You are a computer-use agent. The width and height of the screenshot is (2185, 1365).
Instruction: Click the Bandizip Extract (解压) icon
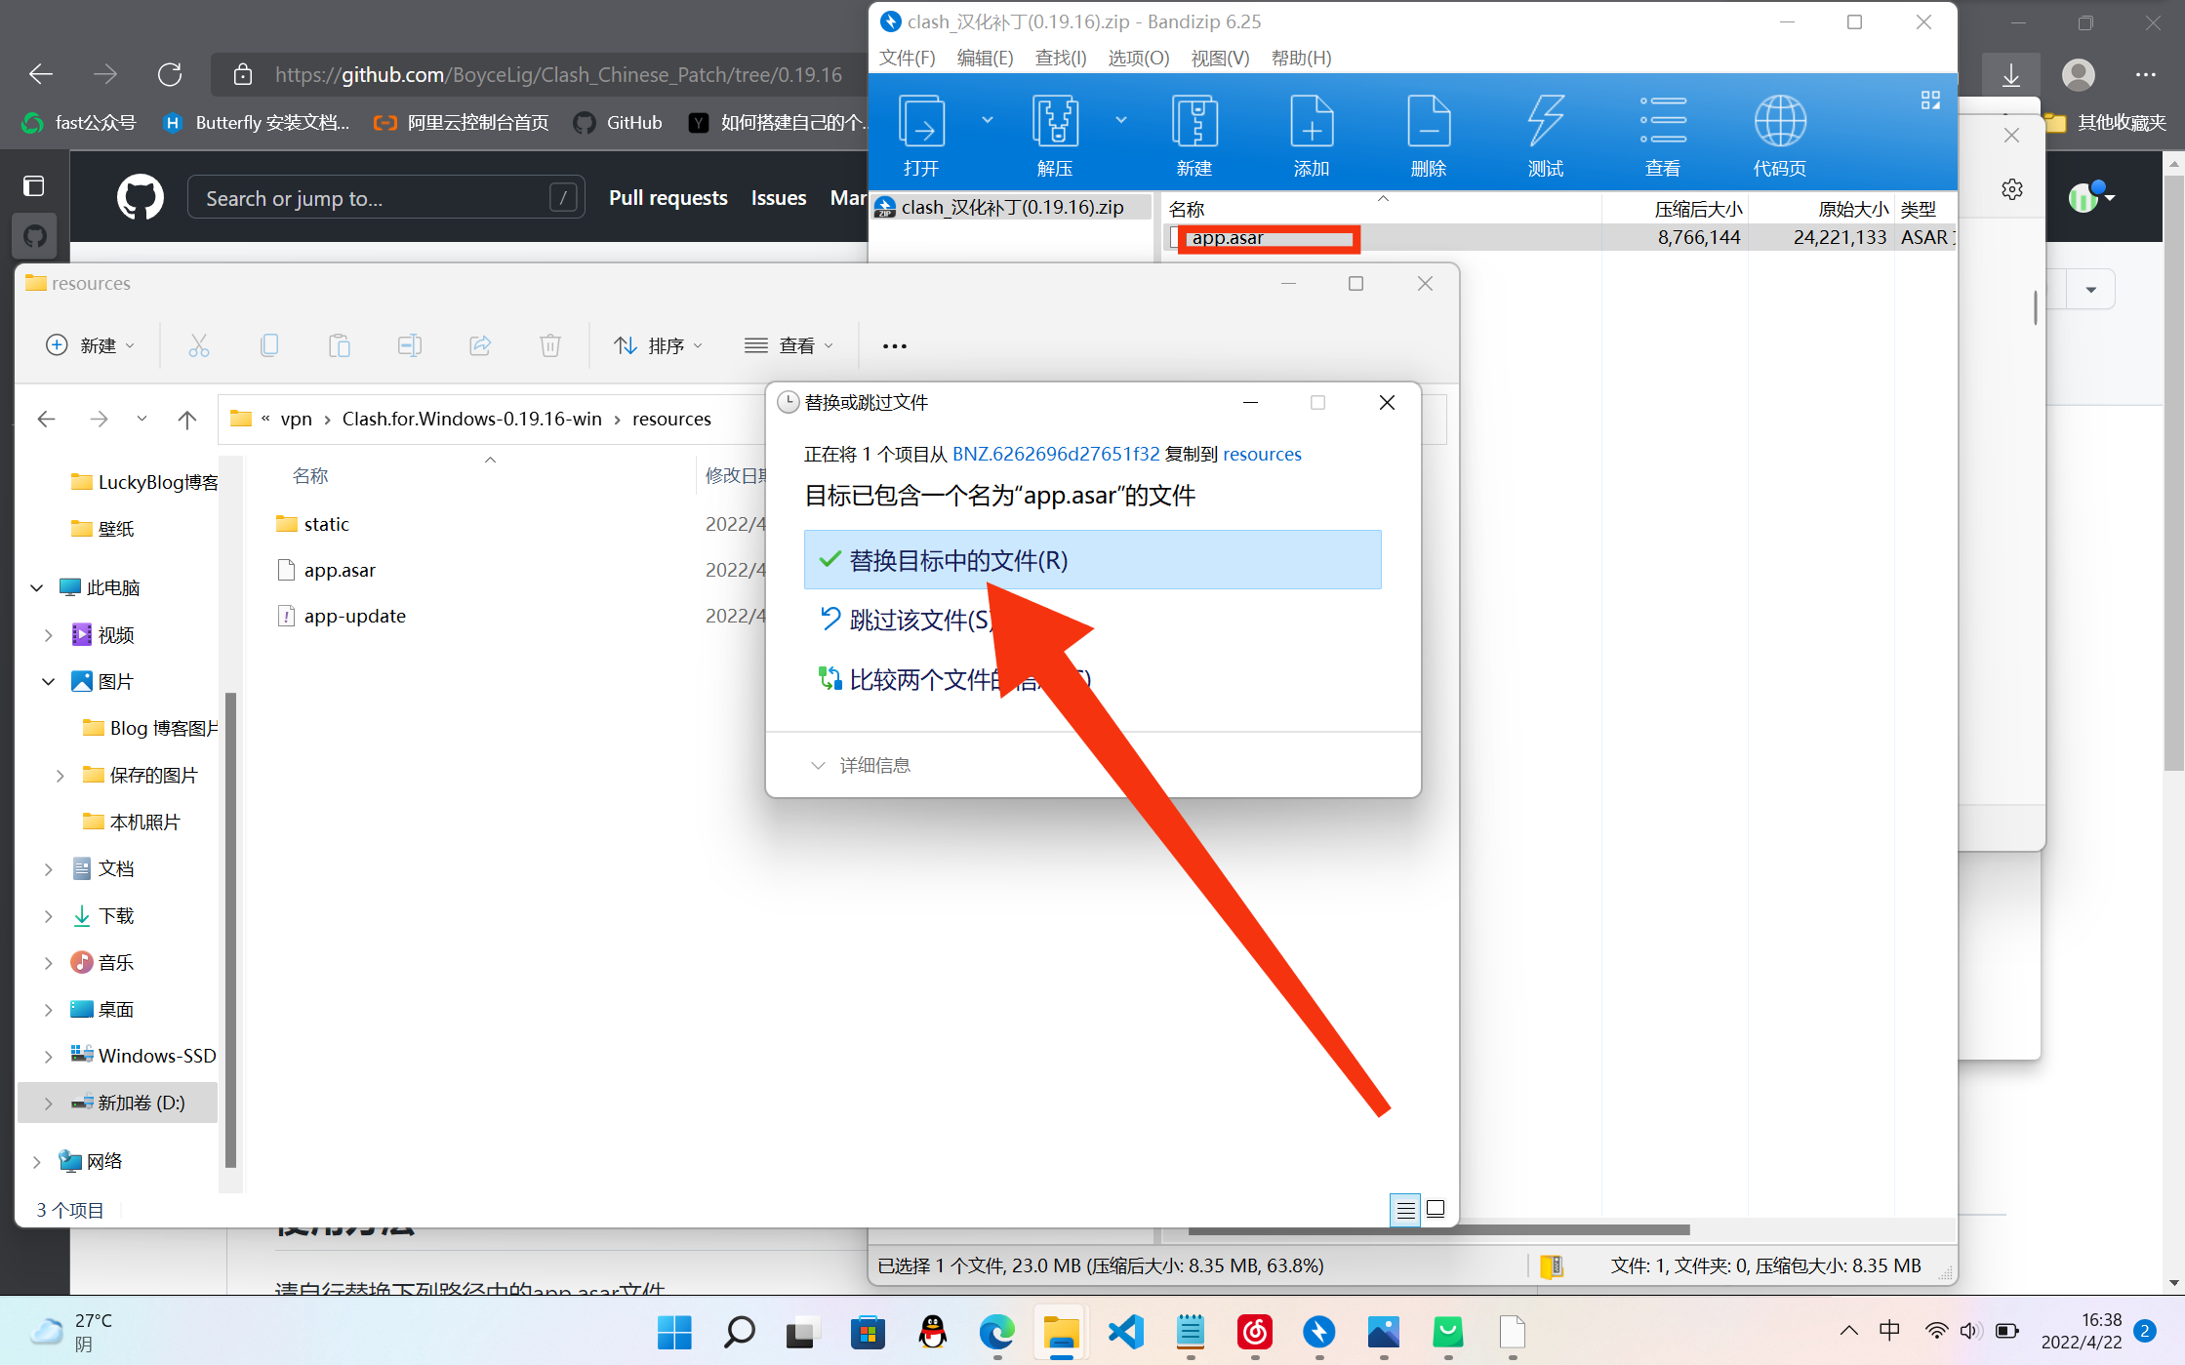click(1054, 122)
